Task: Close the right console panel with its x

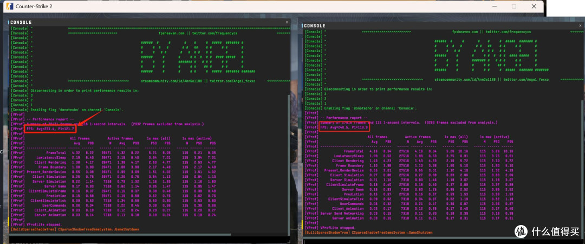Action: click(580, 25)
